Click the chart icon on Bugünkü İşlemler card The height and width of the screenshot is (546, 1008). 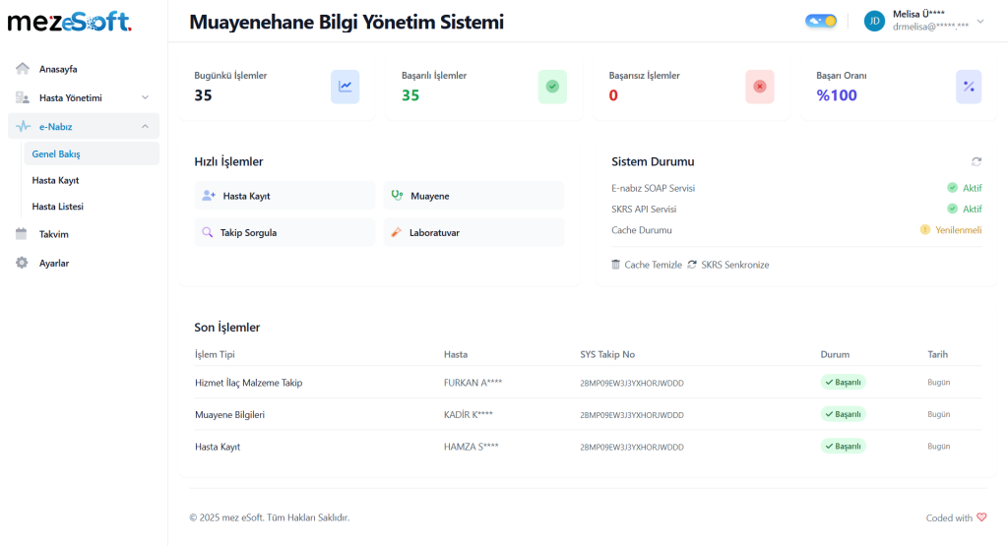coord(345,87)
